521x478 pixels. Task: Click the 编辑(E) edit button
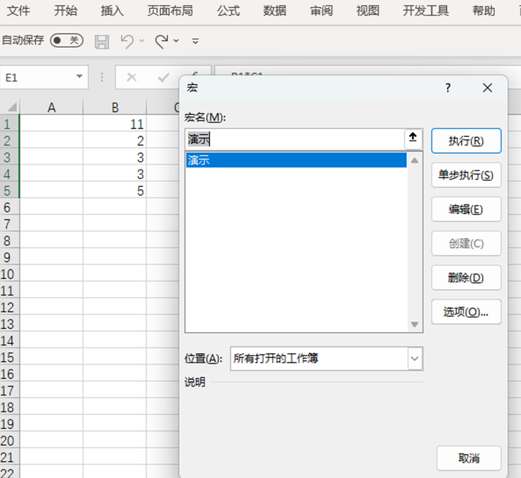coord(466,210)
